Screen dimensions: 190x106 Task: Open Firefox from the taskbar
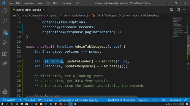coord(61,104)
